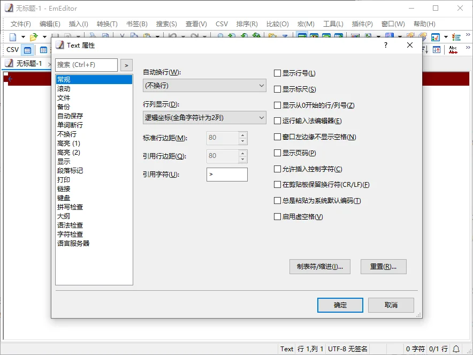473x355 pixels.
Task: Toggle 窗口左边缘不显示空格 checkbox
Action: pos(277,137)
